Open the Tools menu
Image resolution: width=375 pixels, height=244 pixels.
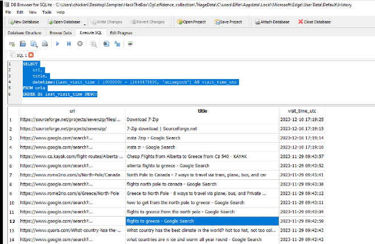coord(47,12)
